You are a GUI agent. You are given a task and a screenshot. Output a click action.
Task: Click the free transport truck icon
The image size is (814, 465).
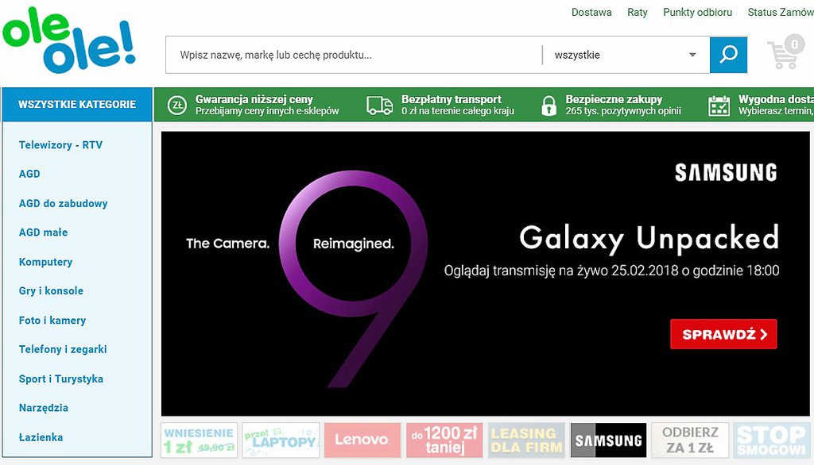pyautogui.click(x=379, y=105)
